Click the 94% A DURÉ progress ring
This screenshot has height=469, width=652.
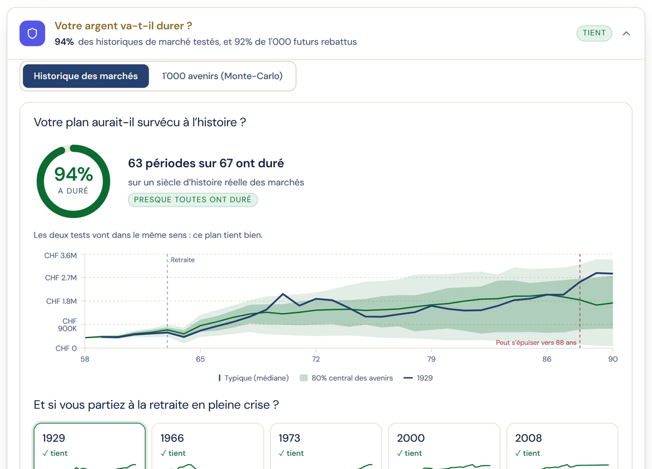pos(73,181)
